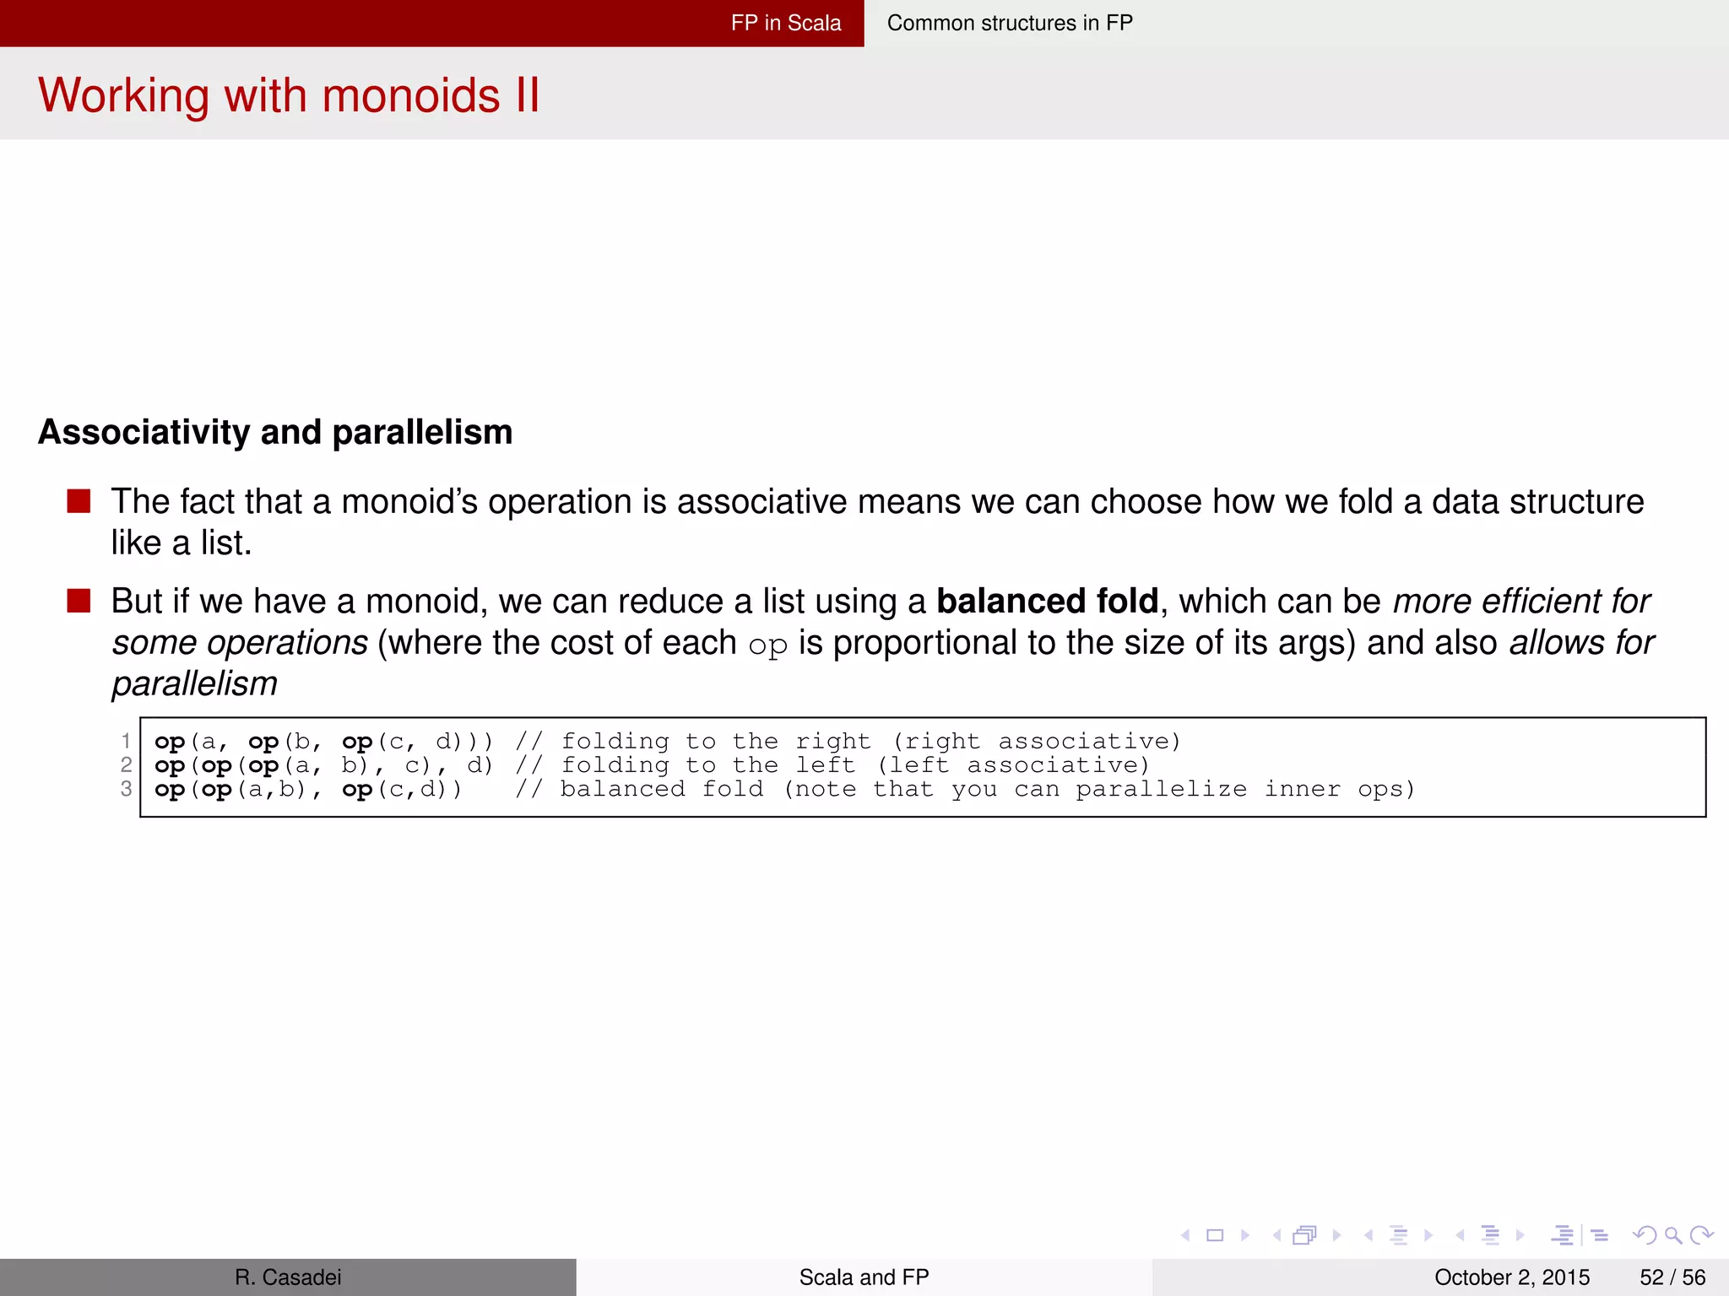The width and height of the screenshot is (1729, 1296).
Task: Click the comment 'folding to the left'
Action: point(708,765)
